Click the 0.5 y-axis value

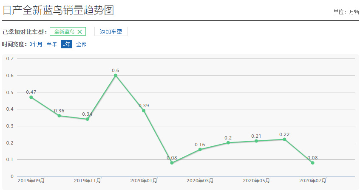coord(10,92)
